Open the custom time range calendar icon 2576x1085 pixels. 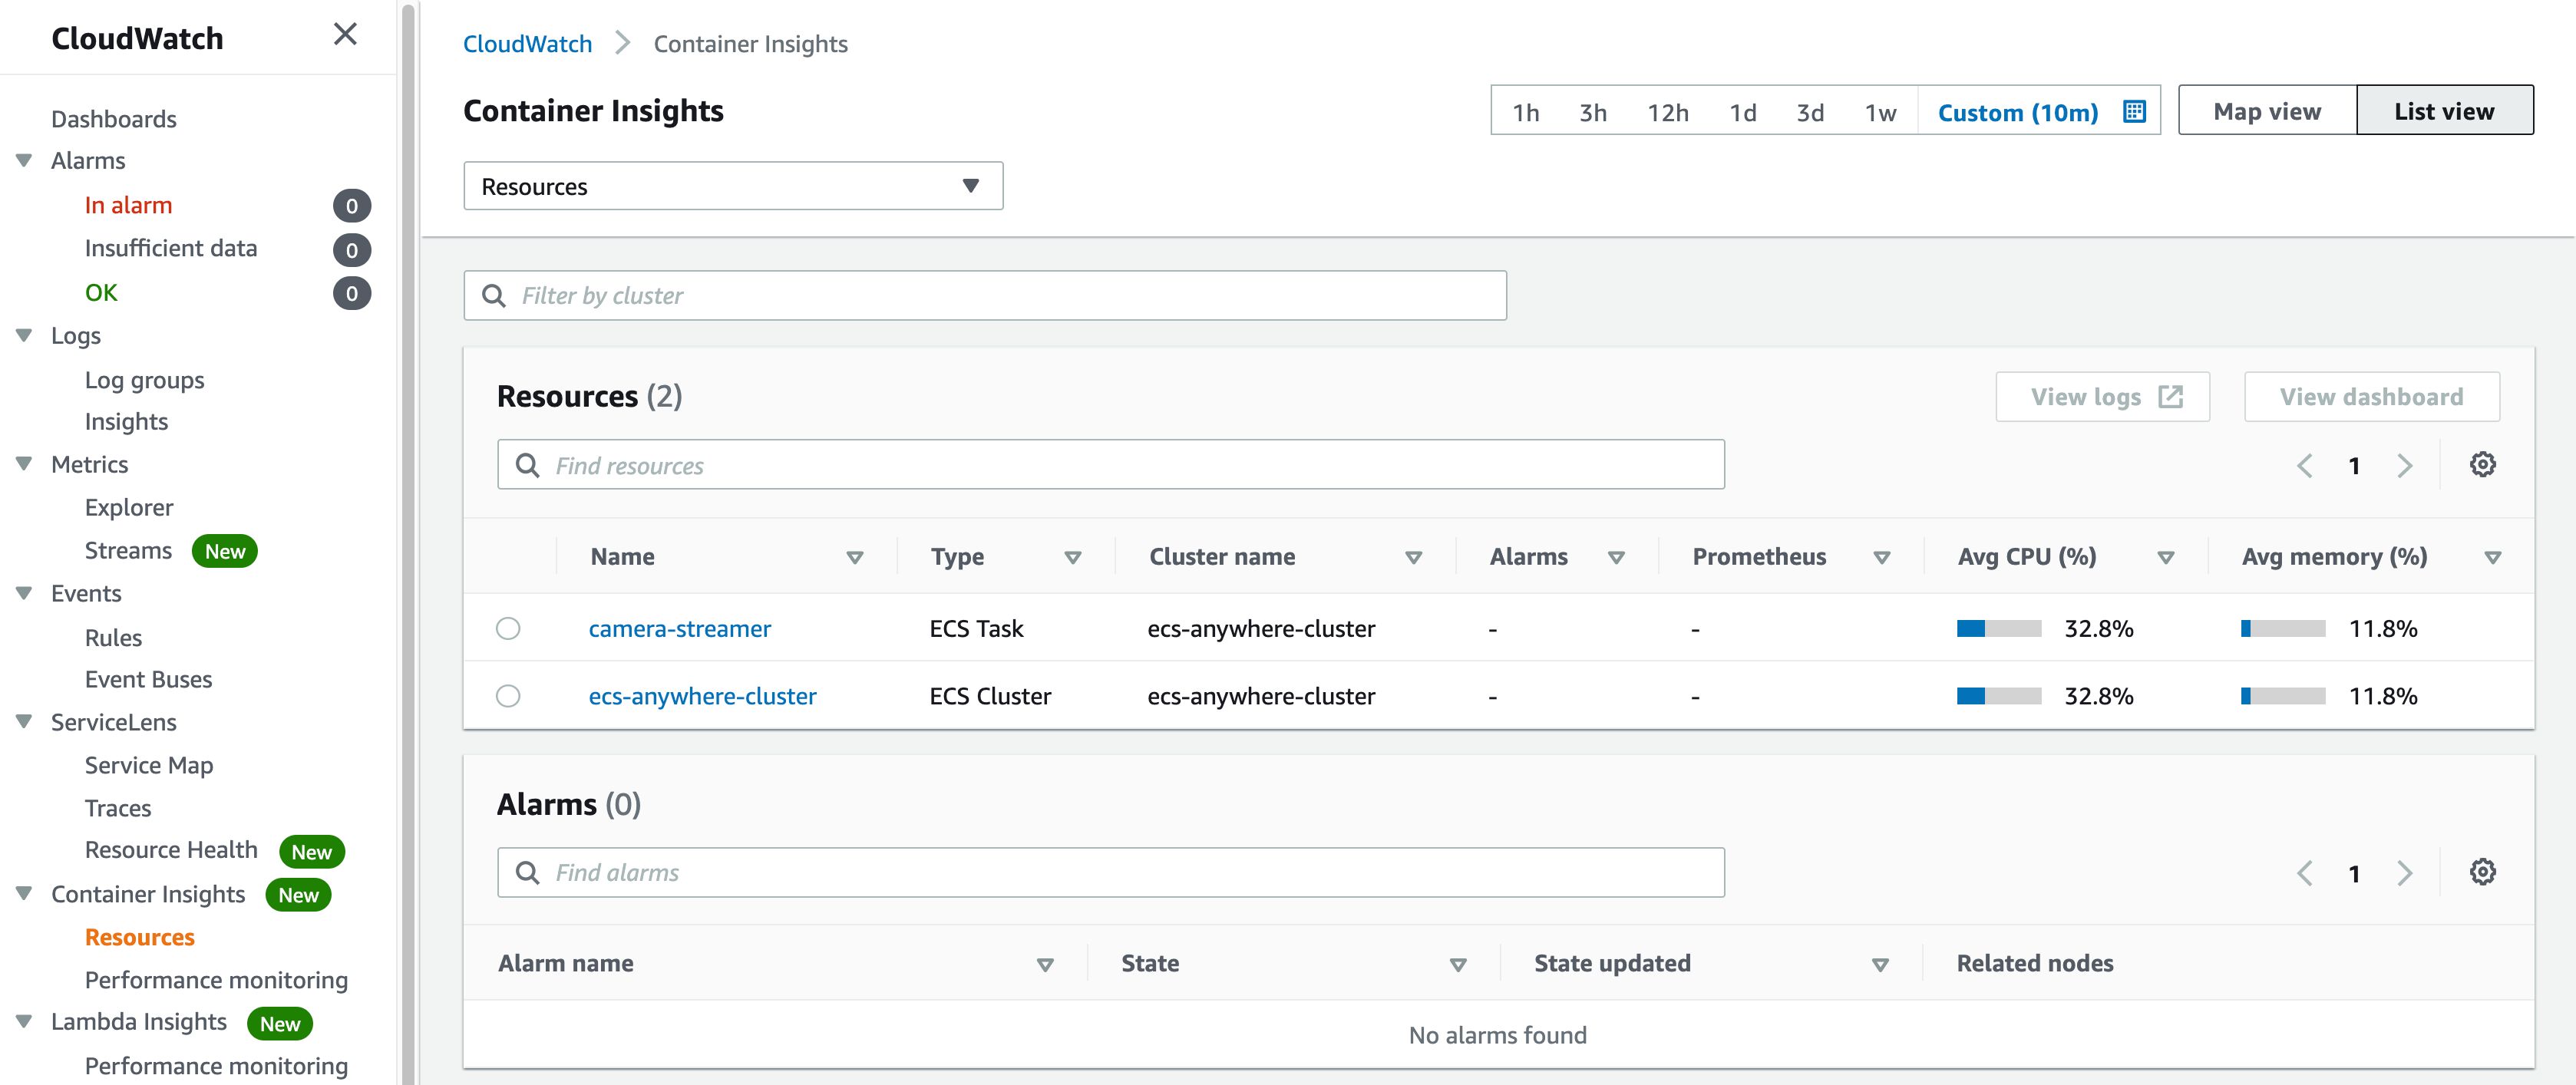pyautogui.click(x=2134, y=112)
